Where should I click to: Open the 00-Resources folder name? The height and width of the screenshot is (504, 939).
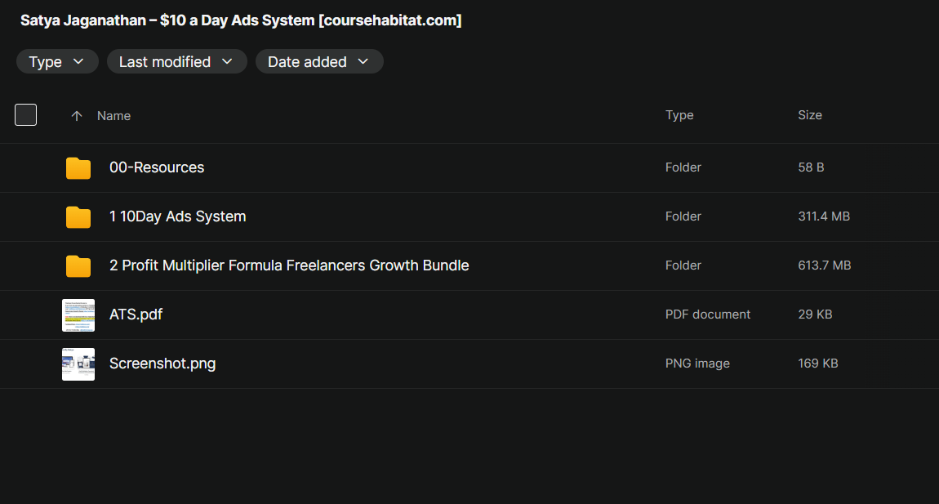tap(157, 167)
